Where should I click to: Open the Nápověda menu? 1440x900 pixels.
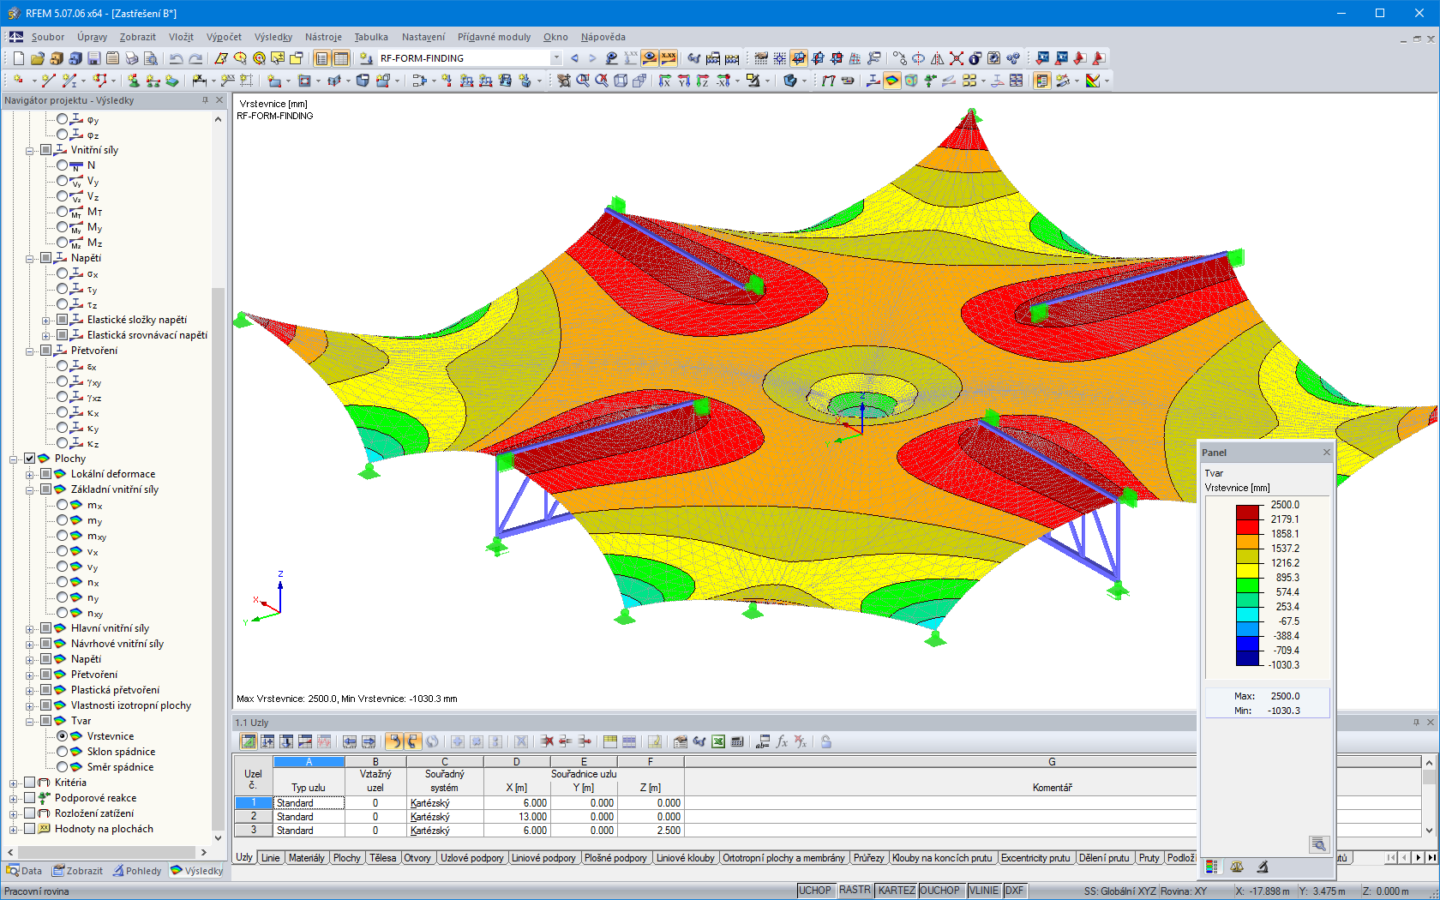tap(603, 37)
